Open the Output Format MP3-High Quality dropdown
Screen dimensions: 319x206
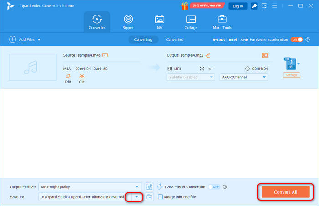pos(90,187)
